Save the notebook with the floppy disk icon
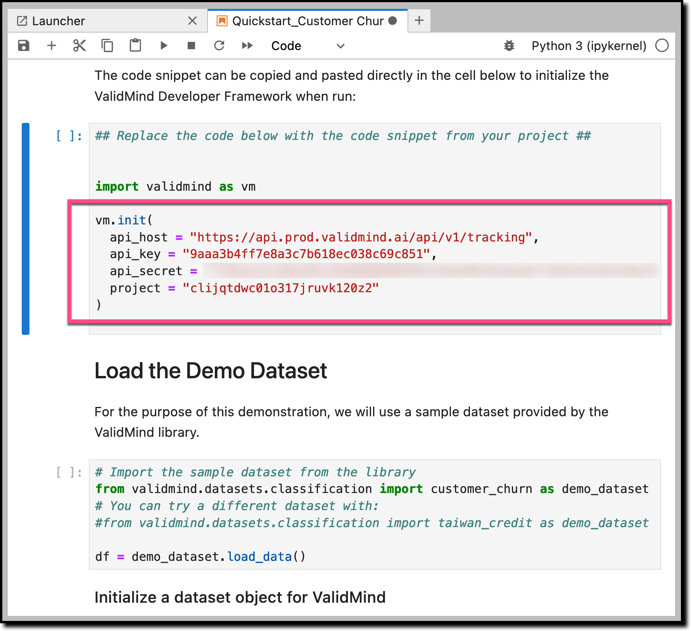 point(24,46)
